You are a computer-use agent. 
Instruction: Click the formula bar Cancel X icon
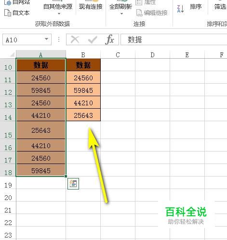coord(75,39)
